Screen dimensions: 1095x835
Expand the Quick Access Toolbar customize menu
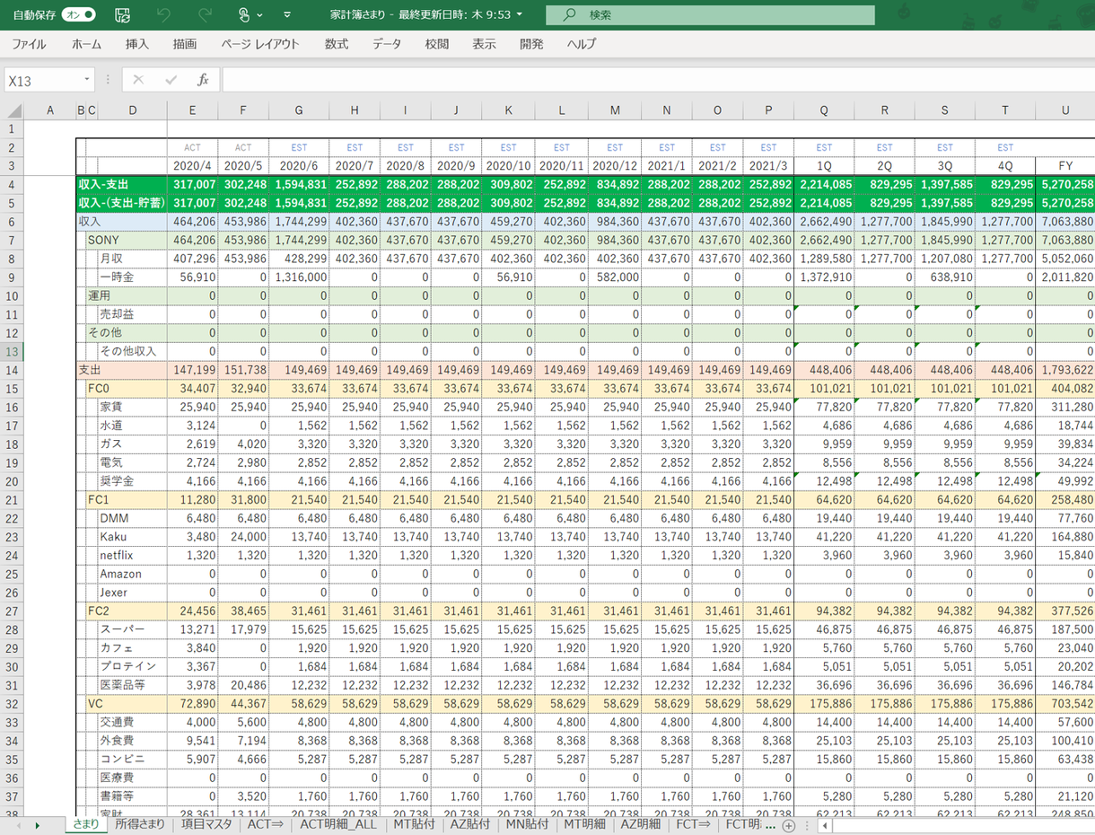(x=287, y=15)
